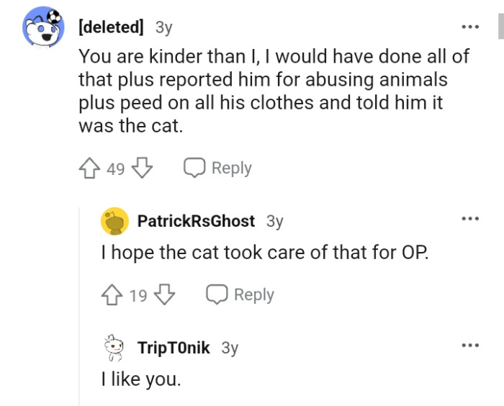Image resolution: width=504 pixels, height=406 pixels.
Task: Upvote PatrickRsGhost's comment
Action: point(113,295)
